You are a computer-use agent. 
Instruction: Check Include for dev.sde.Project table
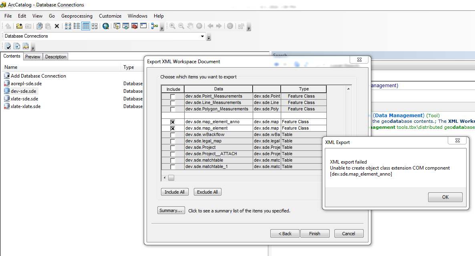pyautogui.click(x=173, y=147)
